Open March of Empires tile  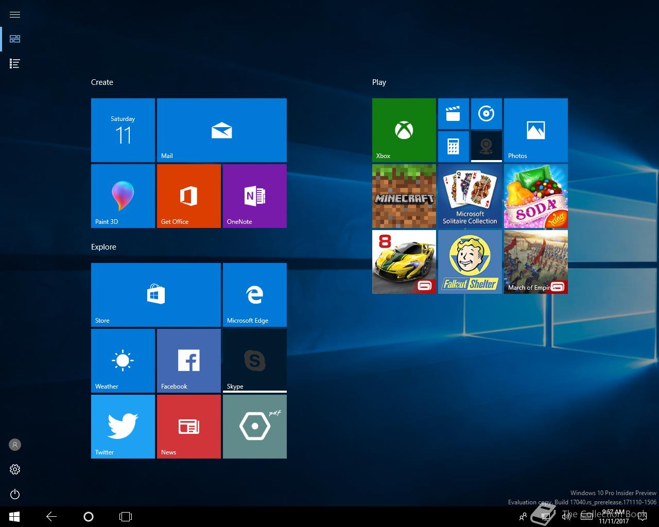click(x=536, y=262)
